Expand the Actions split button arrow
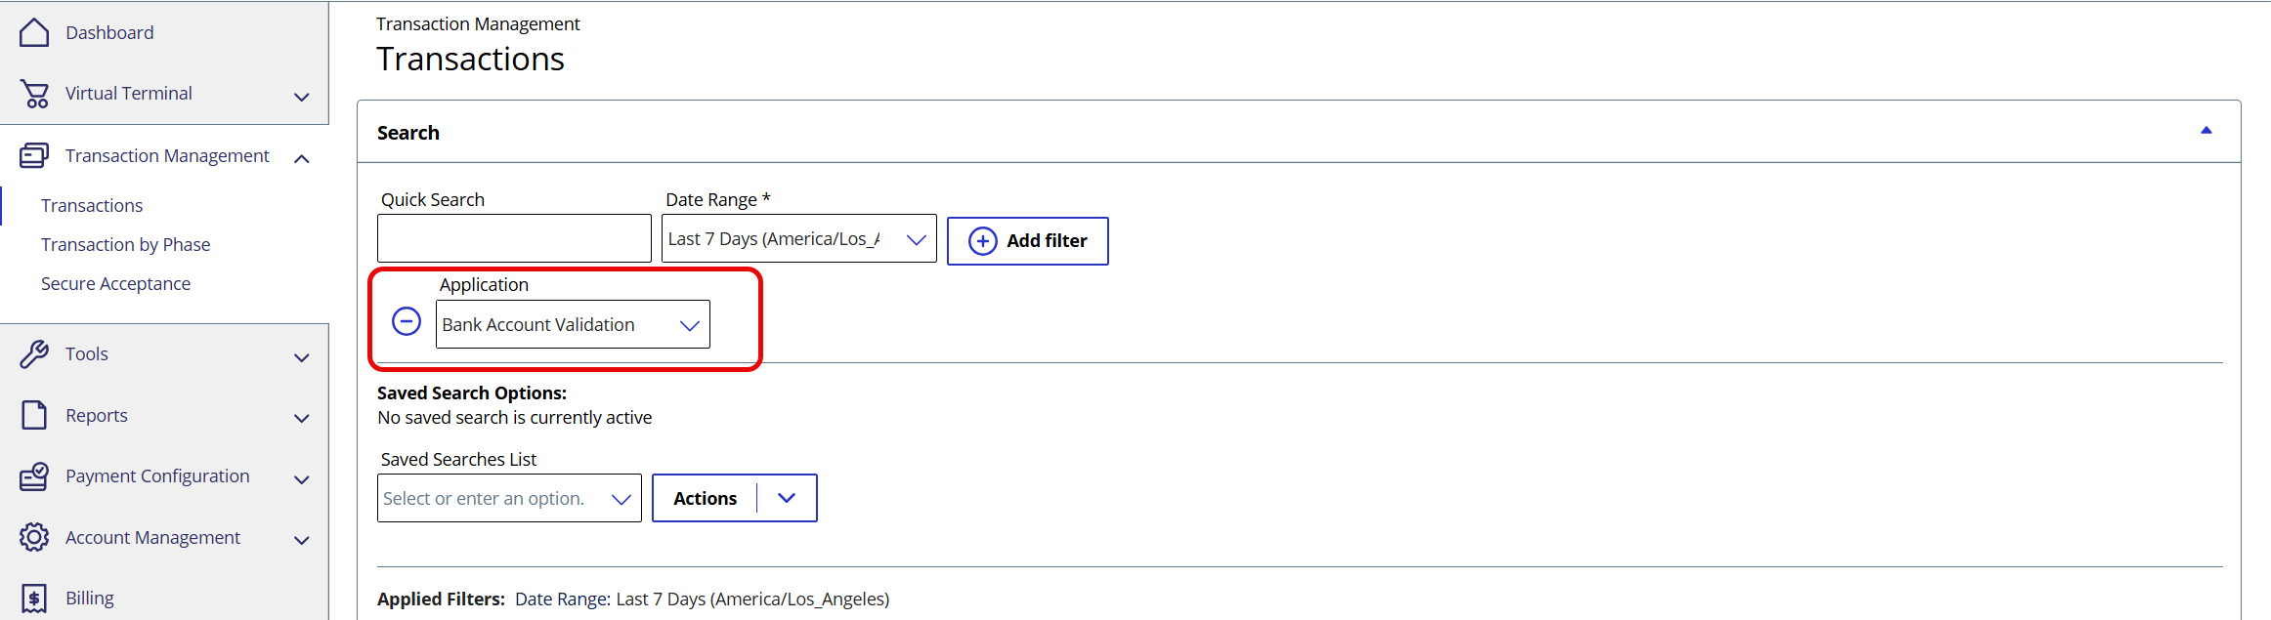The height and width of the screenshot is (620, 2271). 787,498
